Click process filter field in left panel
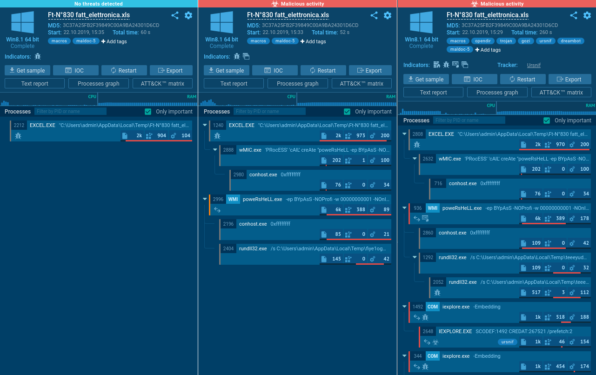 (x=70, y=112)
